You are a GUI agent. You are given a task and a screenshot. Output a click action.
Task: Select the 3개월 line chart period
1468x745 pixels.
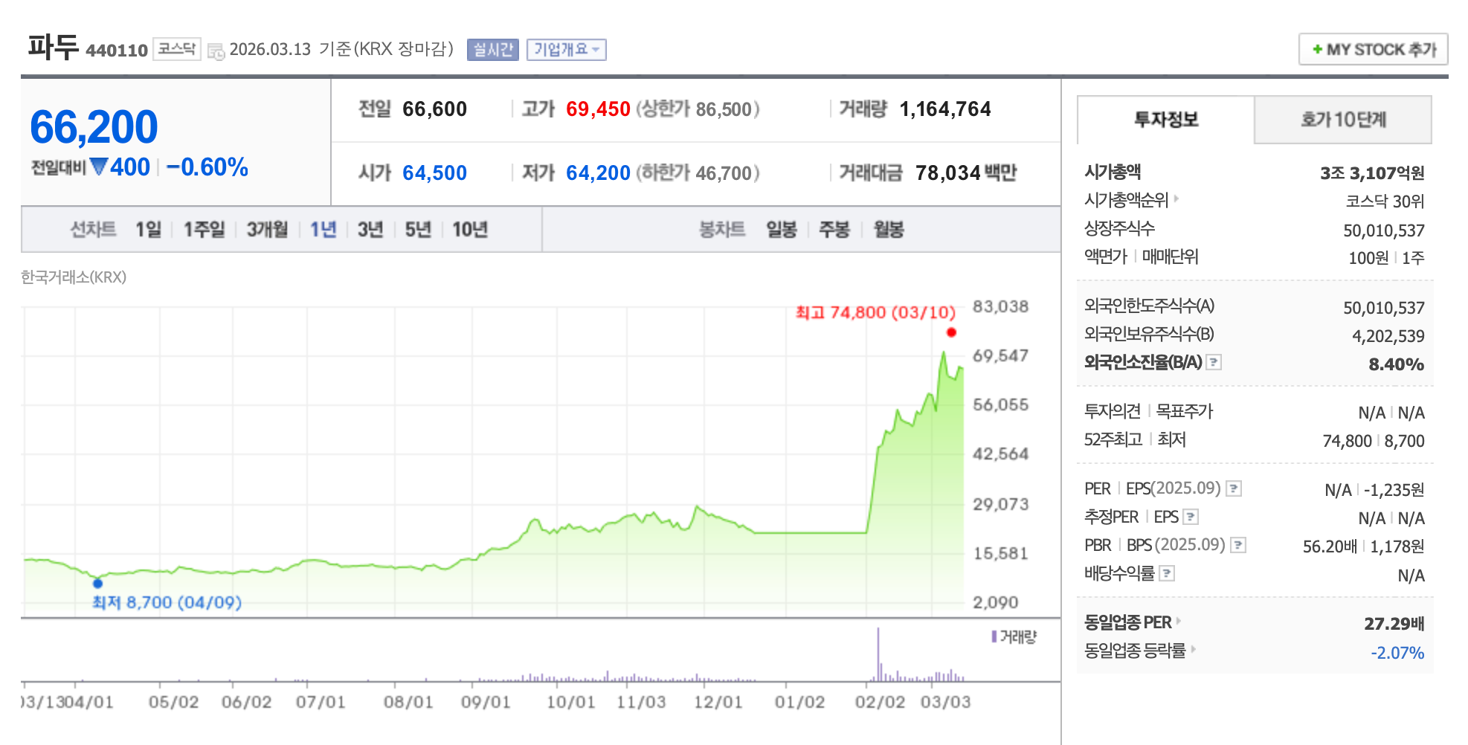coord(267,230)
